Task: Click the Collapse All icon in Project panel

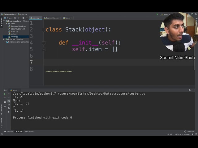Action: (x=19, y=18)
